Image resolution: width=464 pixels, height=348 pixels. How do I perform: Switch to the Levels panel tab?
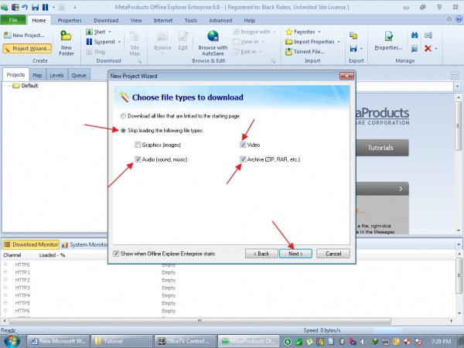56,75
